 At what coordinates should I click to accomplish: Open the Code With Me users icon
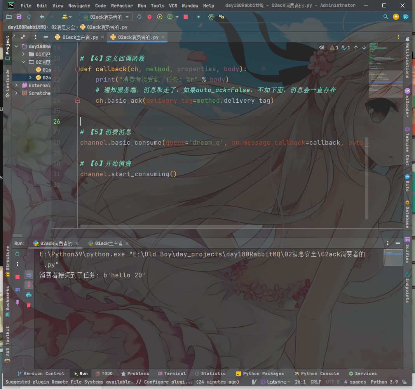tap(67, 17)
